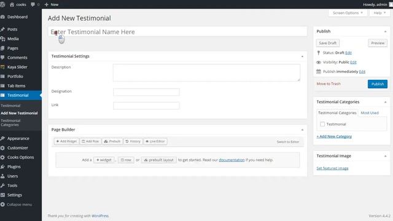Click the Appearance brush icon
The width and height of the screenshot is (393, 221).
[2, 138]
